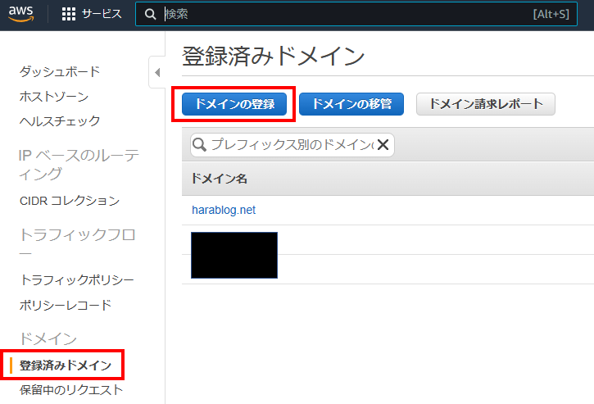Open ポリシーレコード in sidebar
Viewport: 594px width, 404px height.
tap(66, 305)
